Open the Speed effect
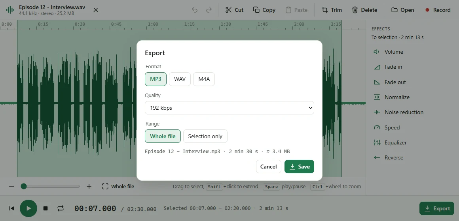The image size is (459, 221). pyautogui.click(x=412, y=127)
